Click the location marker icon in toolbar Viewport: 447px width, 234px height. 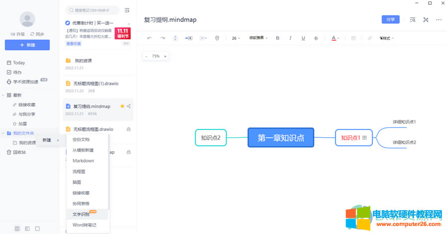217,38
